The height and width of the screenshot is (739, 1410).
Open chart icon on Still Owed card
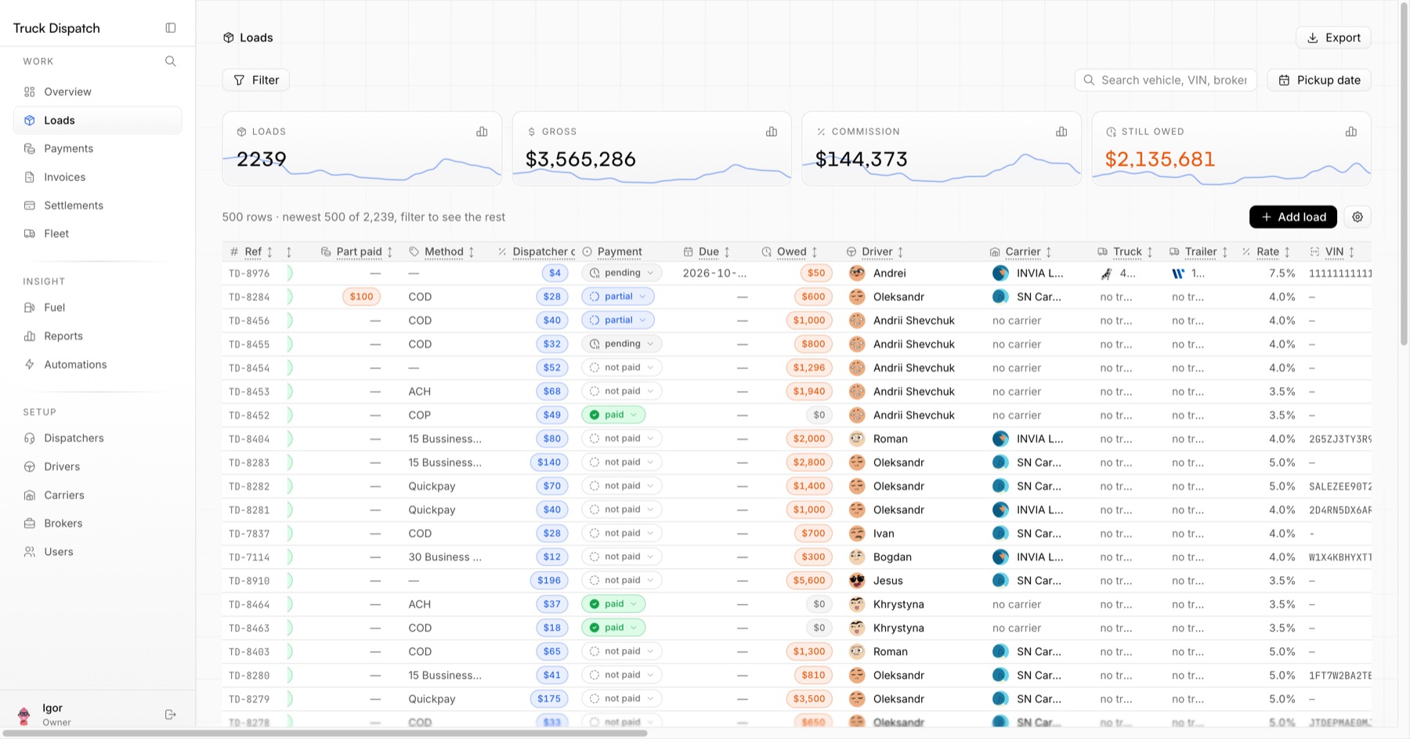[x=1351, y=132]
